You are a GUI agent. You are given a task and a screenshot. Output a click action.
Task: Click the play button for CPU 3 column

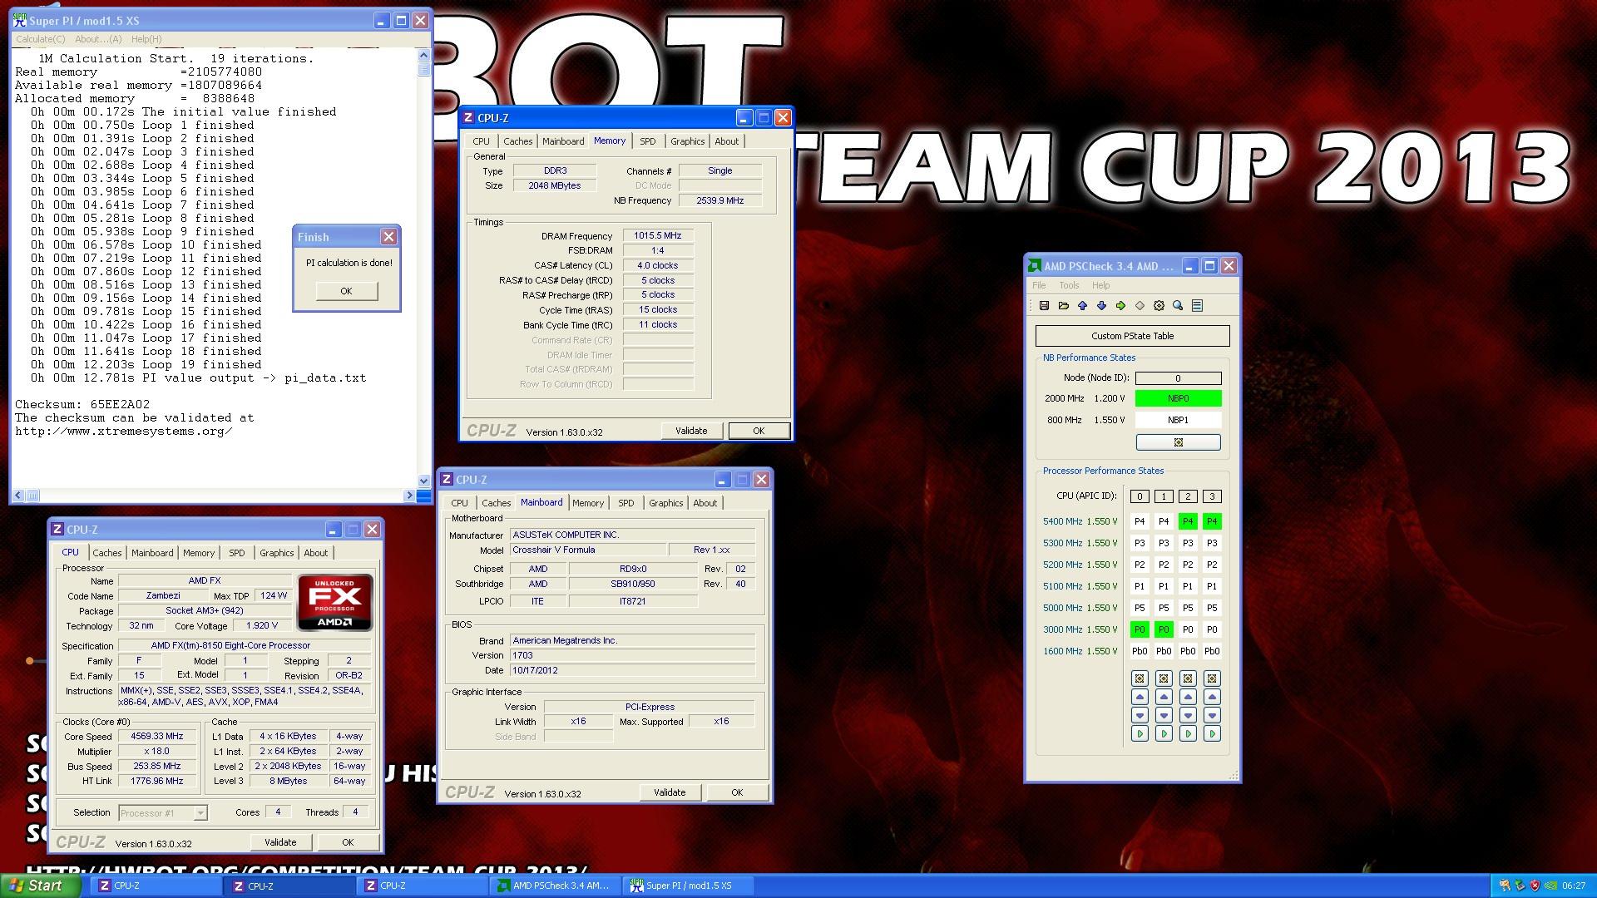pyautogui.click(x=1212, y=733)
